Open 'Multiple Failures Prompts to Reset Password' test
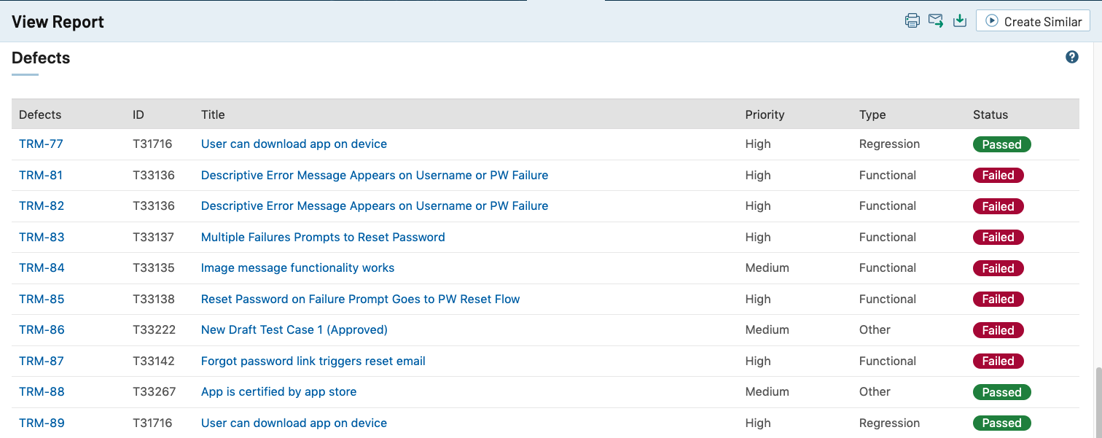The width and height of the screenshot is (1102, 438). click(x=323, y=238)
